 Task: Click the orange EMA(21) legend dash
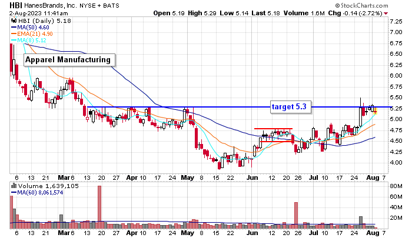(14, 34)
